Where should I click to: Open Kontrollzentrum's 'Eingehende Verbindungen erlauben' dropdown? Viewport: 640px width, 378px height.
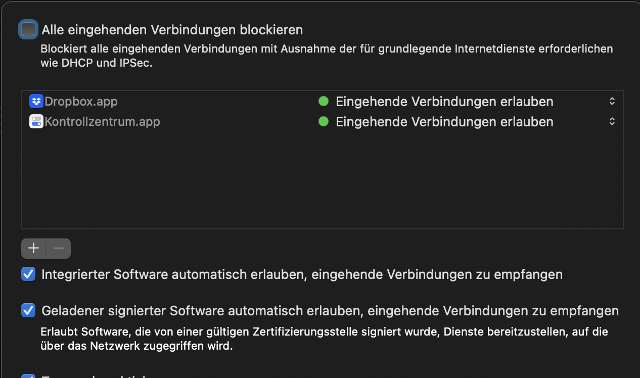pyautogui.click(x=444, y=122)
